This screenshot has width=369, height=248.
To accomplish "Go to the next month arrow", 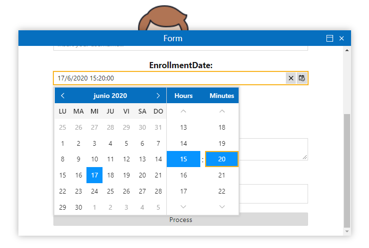I will [158, 96].
